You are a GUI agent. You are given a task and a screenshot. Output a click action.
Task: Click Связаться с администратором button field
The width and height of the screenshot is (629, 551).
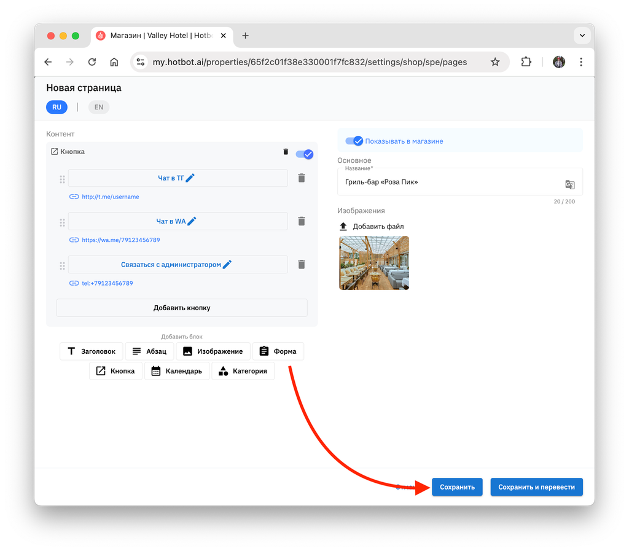click(x=178, y=264)
